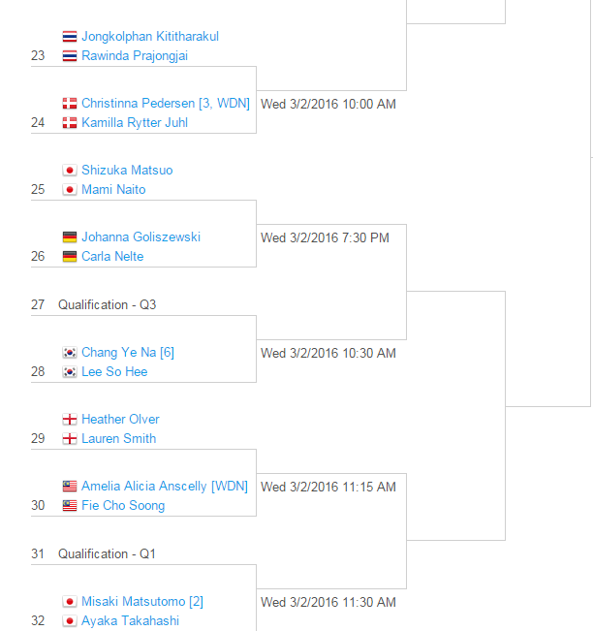Open Carla Nelte player profile
The height and width of the screenshot is (631, 593).
pyautogui.click(x=112, y=257)
